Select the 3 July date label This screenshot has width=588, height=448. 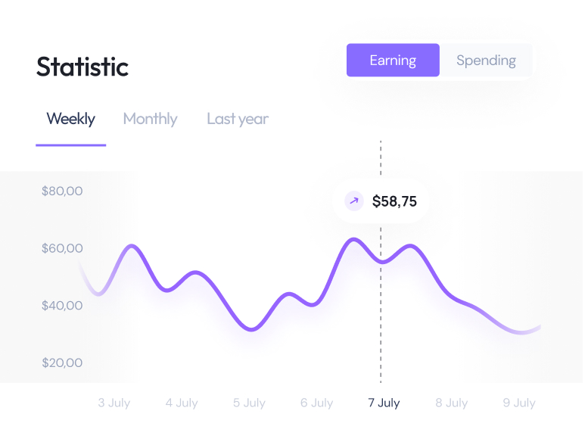coord(114,403)
